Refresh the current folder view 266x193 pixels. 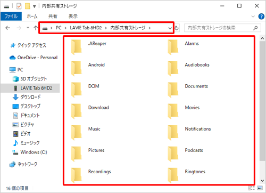[x=177, y=28]
